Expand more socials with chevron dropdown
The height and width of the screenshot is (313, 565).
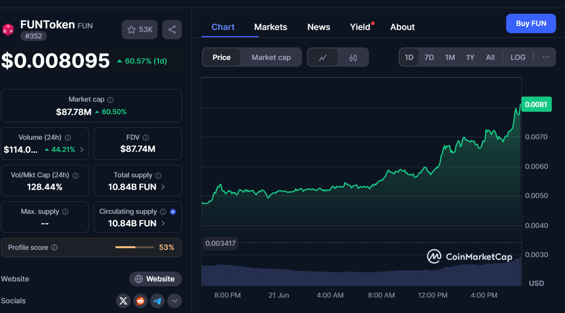(175, 301)
